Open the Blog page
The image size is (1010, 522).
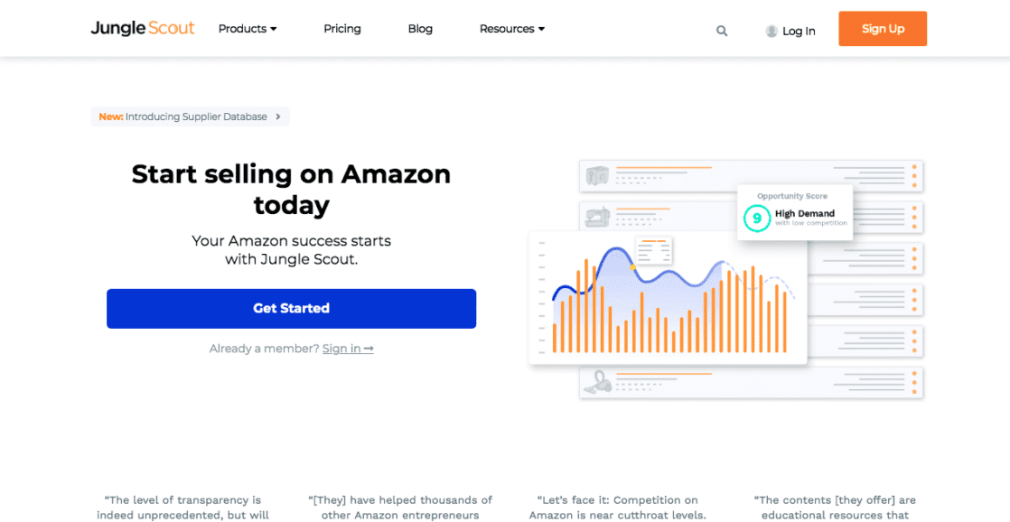[x=420, y=29]
